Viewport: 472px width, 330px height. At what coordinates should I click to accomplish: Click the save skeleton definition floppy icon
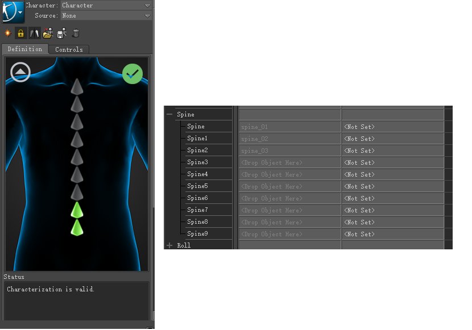tap(61, 34)
